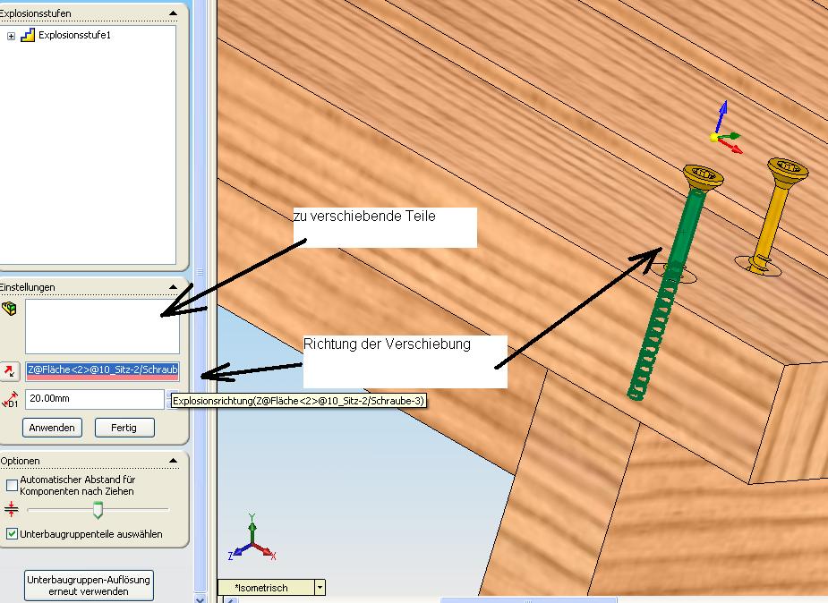Collapse the Einstellungen section
This screenshot has width=828, height=603.
point(175,287)
